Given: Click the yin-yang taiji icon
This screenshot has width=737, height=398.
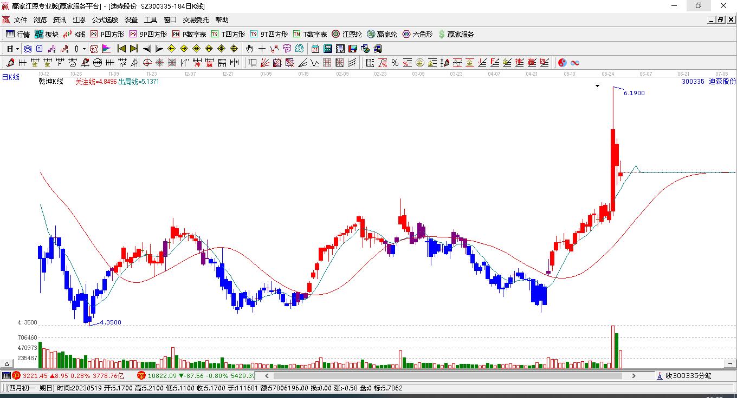Looking at the screenshot, I should coord(562,63).
